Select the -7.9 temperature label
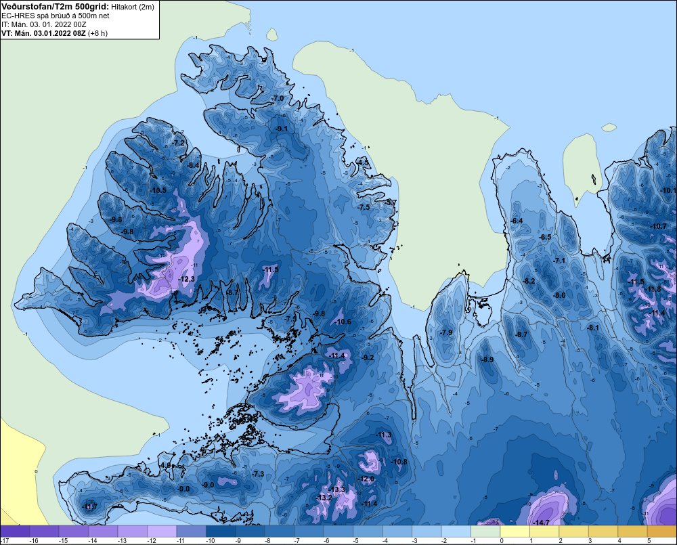Screen dimensions: 677x545 click(x=446, y=332)
